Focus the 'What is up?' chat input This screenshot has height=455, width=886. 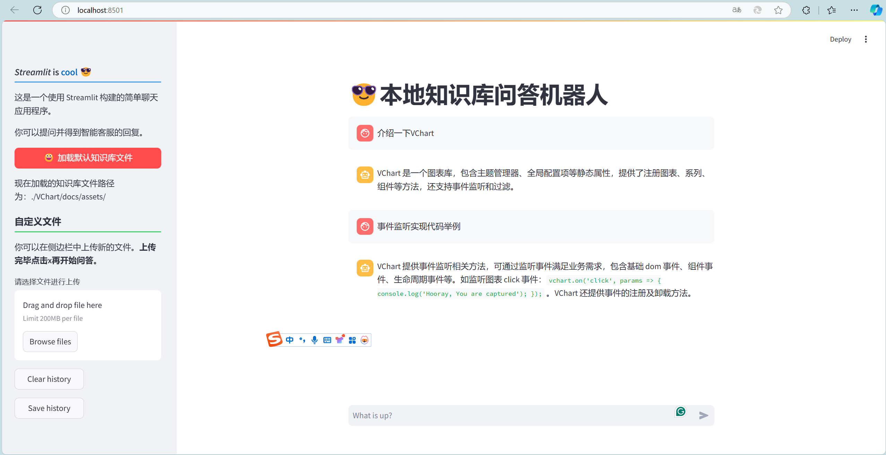tap(510, 415)
